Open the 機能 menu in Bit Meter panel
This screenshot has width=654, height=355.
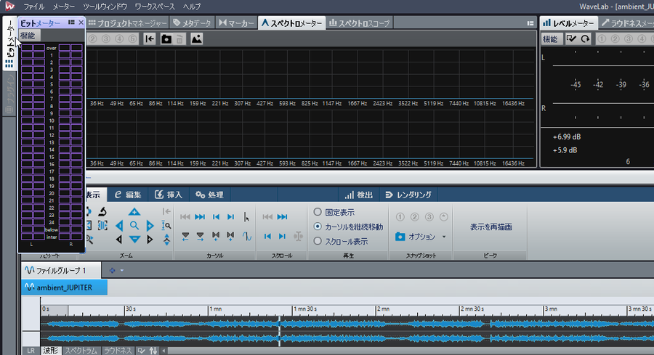[x=28, y=35]
